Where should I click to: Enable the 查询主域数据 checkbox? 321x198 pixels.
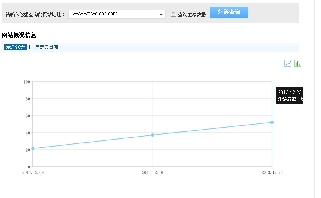pyautogui.click(x=173, y=14)
